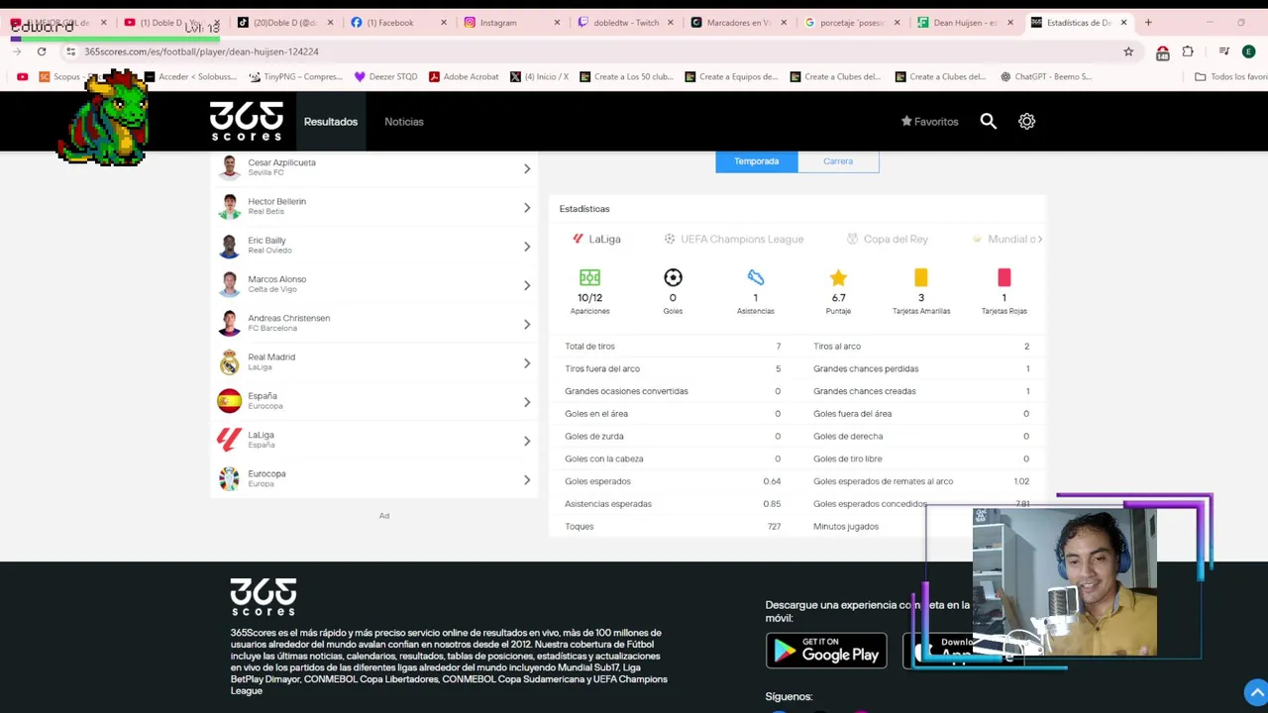Expand the Eurocopa Europa row arrow
This screenshot has height=713, width=1268.
[x=527, y=479]
